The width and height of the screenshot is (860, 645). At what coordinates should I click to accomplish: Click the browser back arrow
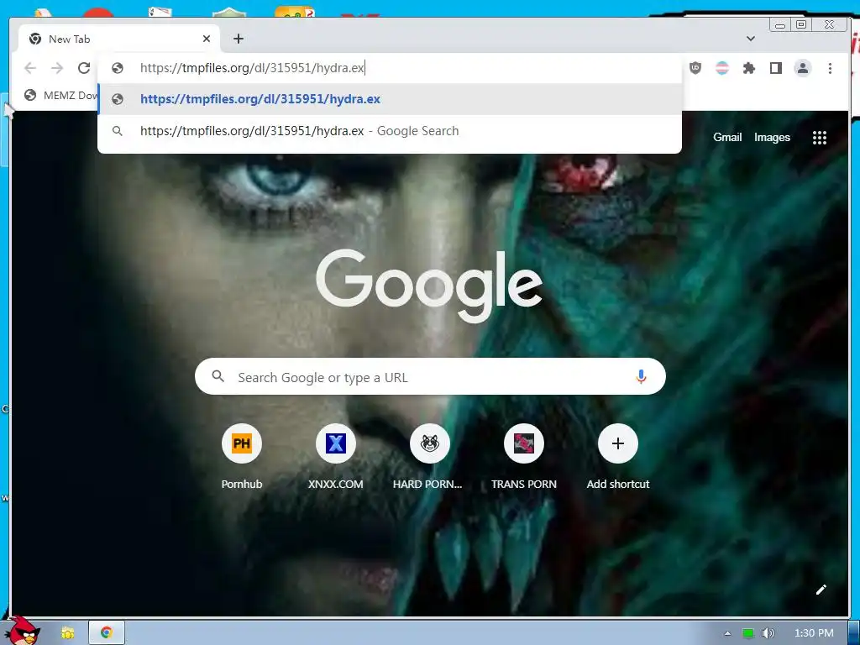pos(30,68)
